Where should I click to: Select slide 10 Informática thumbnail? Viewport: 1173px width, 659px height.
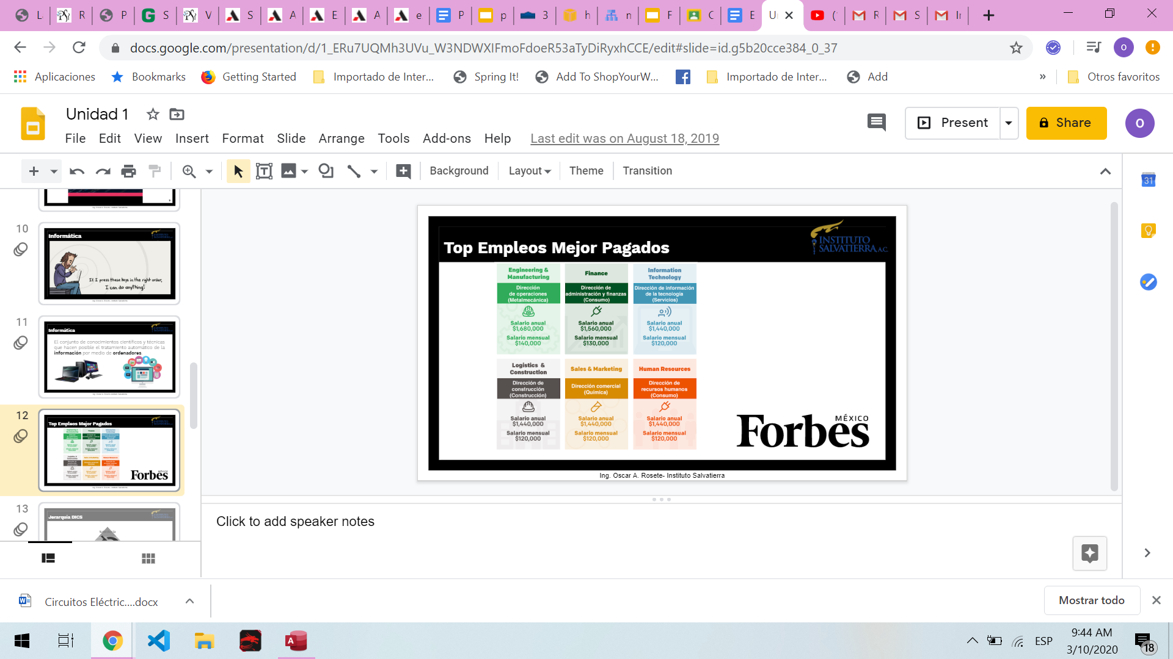point(109,264)
